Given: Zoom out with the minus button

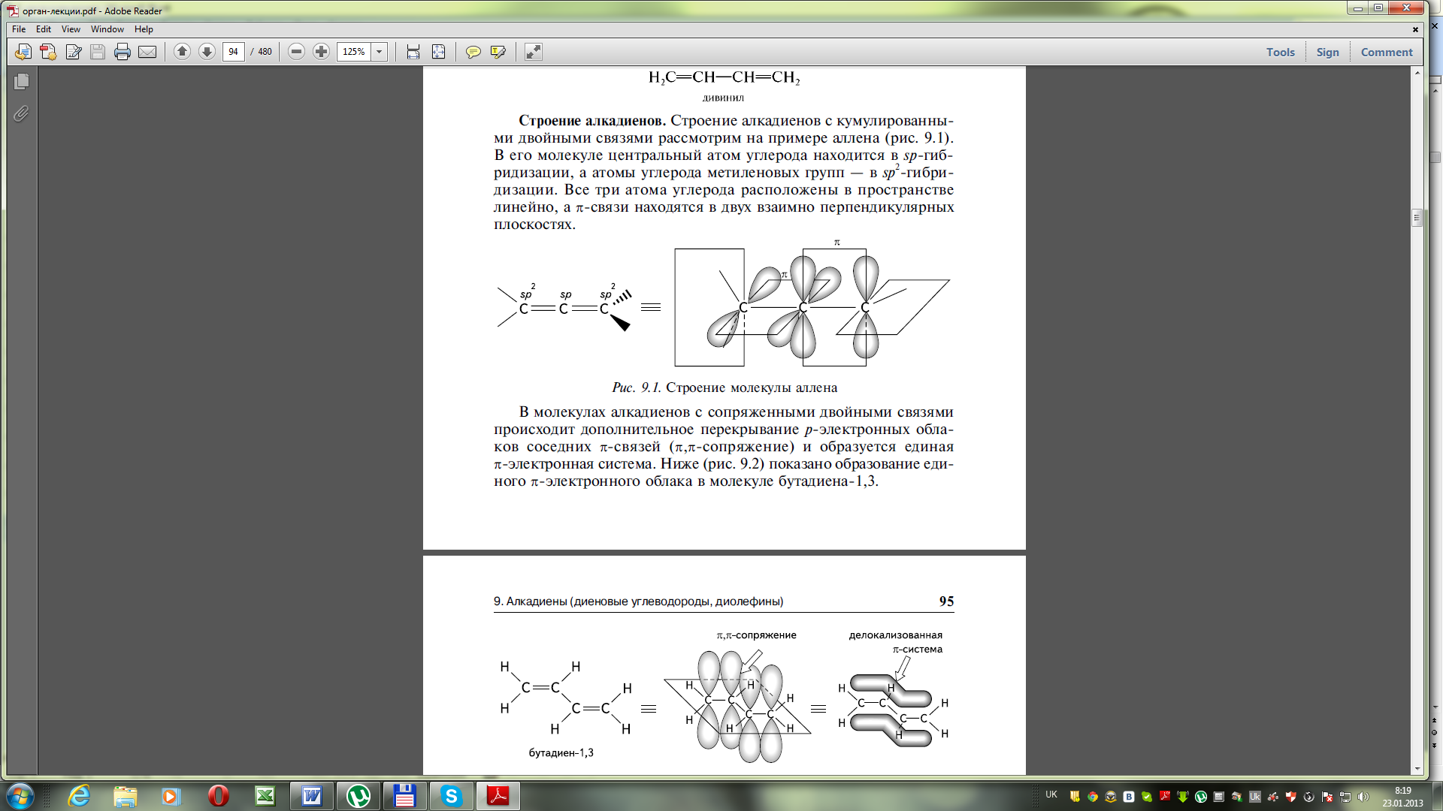Looking at the screenshot, I should coord(296,51).
